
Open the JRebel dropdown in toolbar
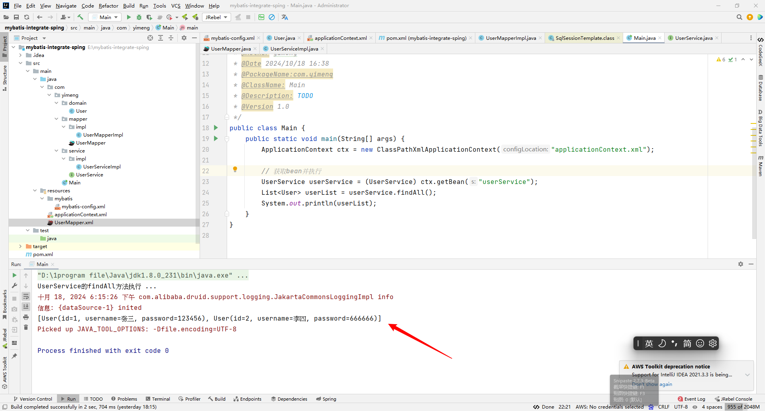coord(216,17)
